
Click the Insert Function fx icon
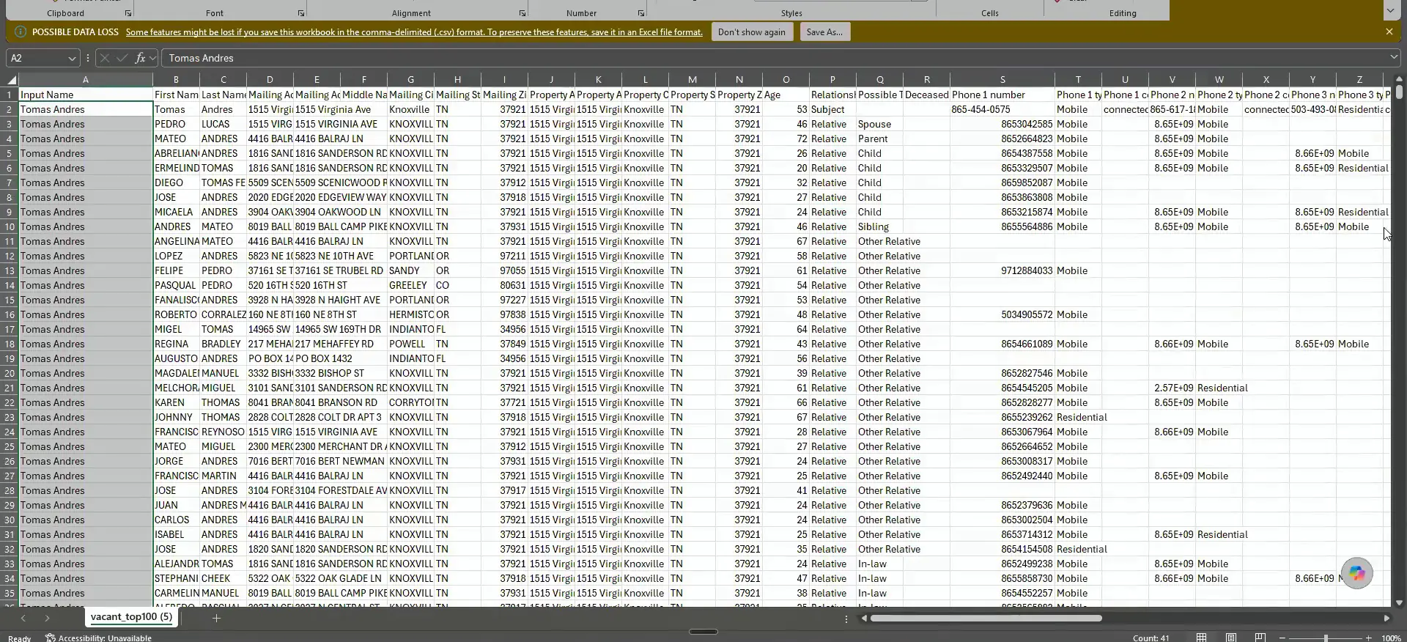click(139, 58)
